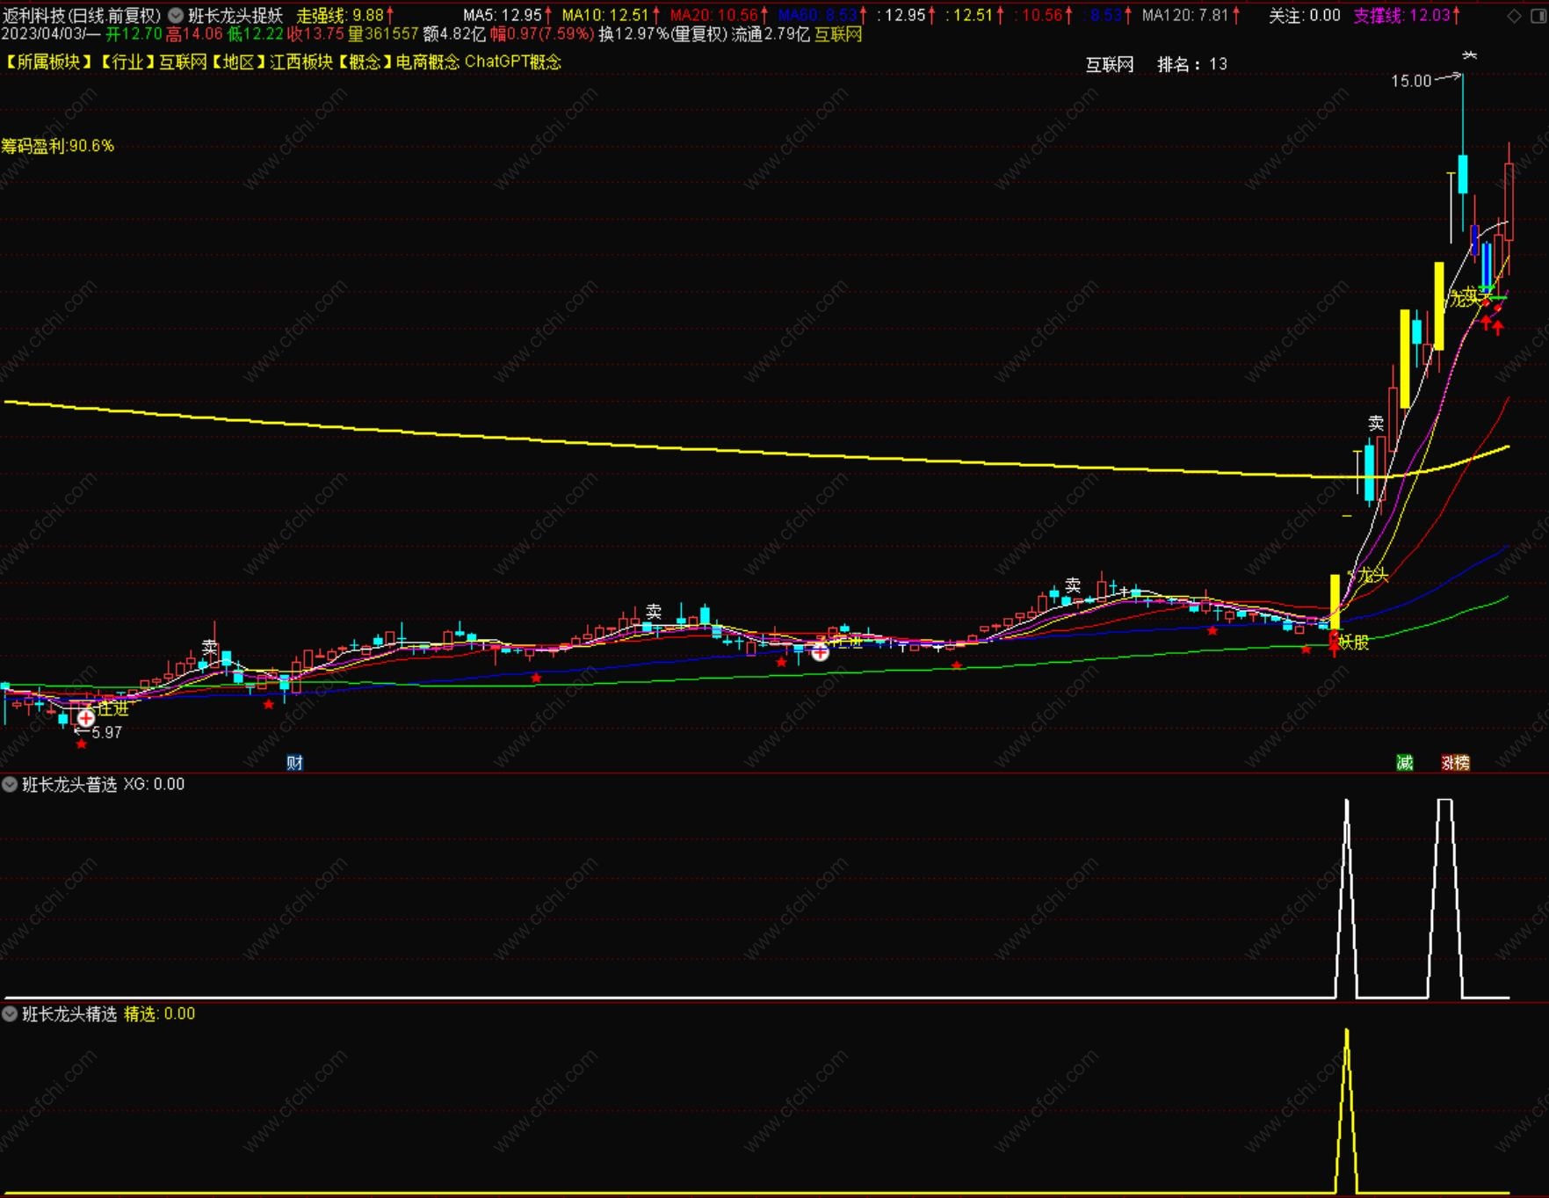Click the red plus circle mid-chart
This screenshot has width=1549, height=1198.
pyautogui.click(x=820, y=652)
